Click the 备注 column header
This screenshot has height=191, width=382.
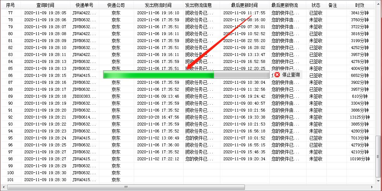pyautogui.click(x=333, y=5)
